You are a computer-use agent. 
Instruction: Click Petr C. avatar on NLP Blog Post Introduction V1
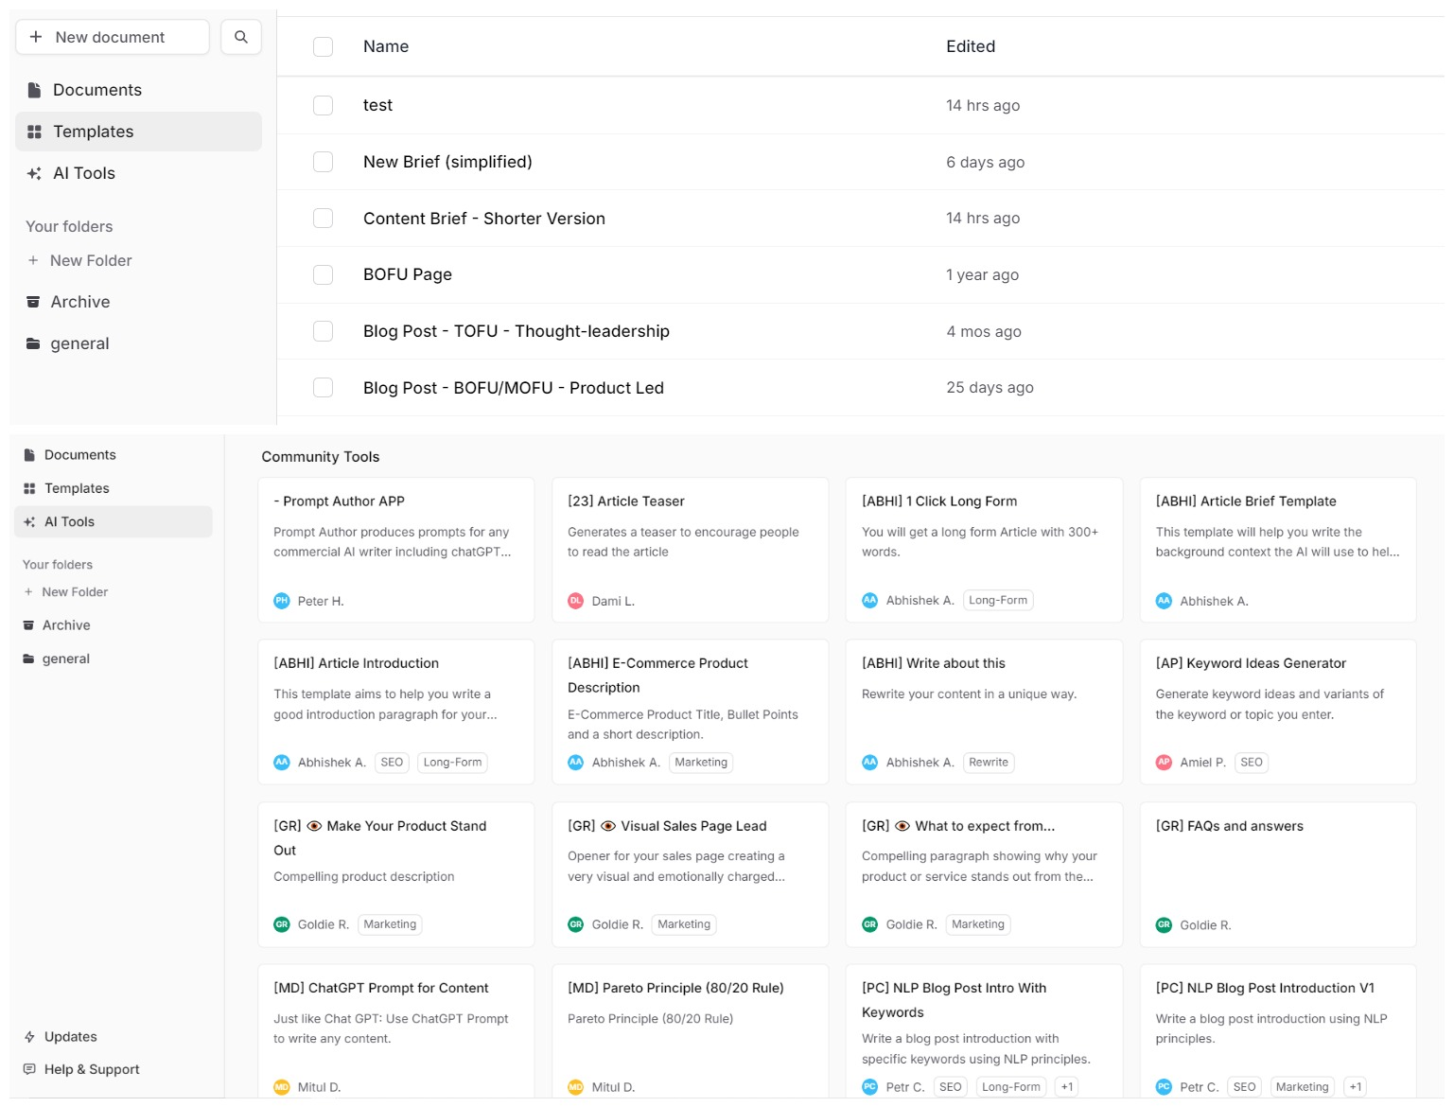click(1165, 1087)
